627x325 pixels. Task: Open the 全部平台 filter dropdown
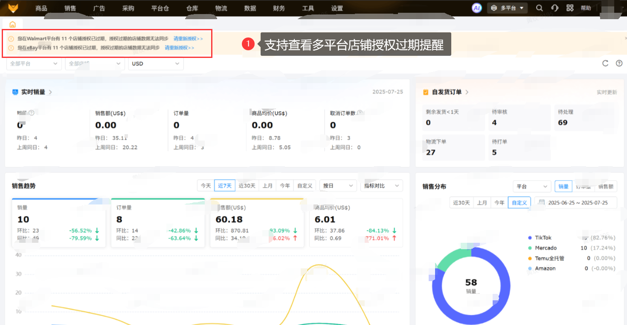tap(34, 63)
